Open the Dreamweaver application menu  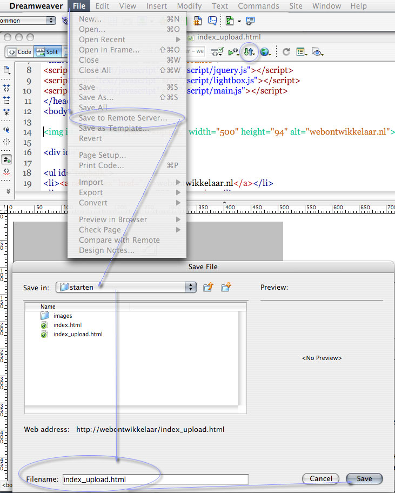coord(36,6)
